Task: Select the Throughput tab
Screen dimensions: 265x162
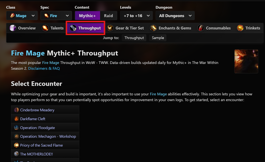Action: pyautogui.click(x=85, y=28)
